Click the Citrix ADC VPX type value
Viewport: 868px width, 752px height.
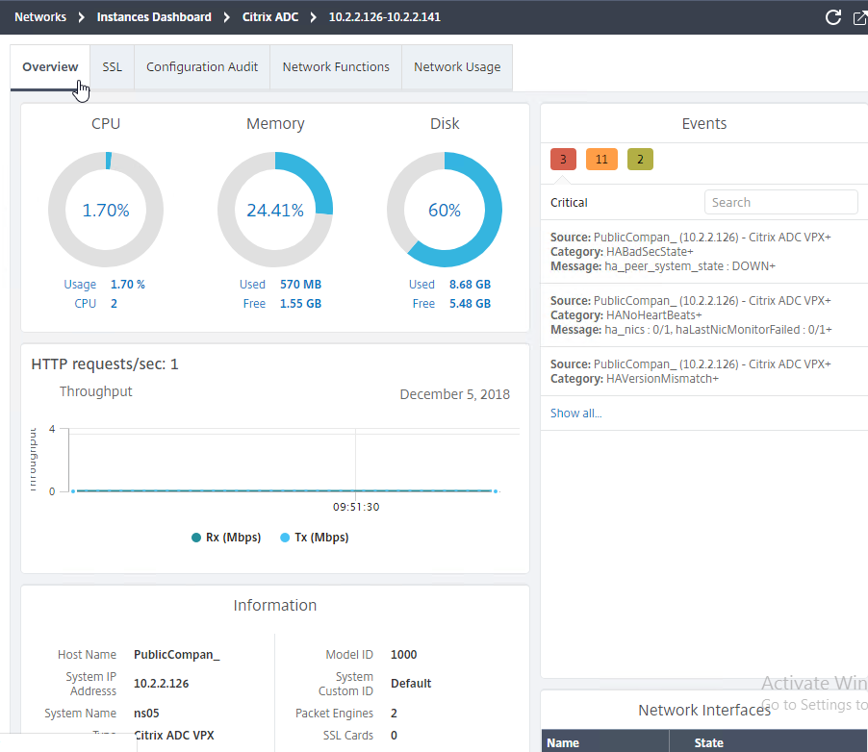point(174,736)
